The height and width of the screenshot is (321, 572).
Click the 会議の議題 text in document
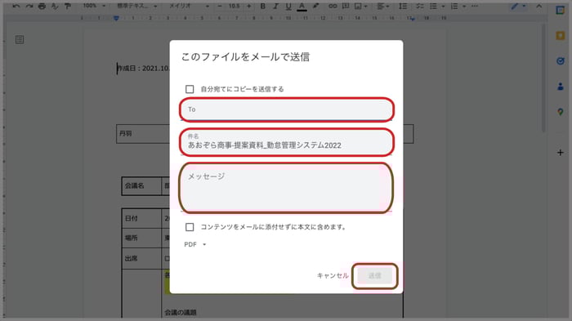pyautogui.click(x=181, y=312)
